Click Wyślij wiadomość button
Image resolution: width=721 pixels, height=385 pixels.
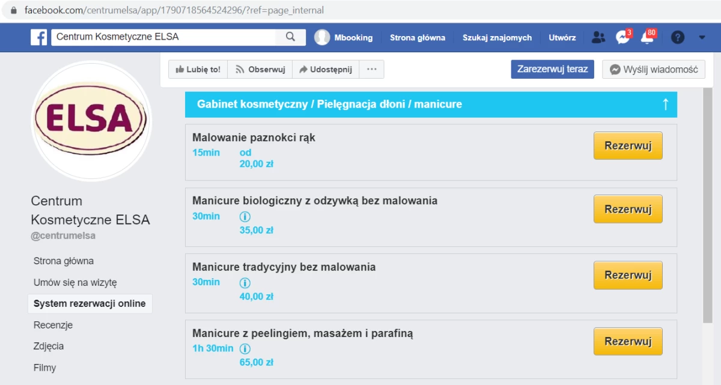pyautogui.click(x=654, y=69)
